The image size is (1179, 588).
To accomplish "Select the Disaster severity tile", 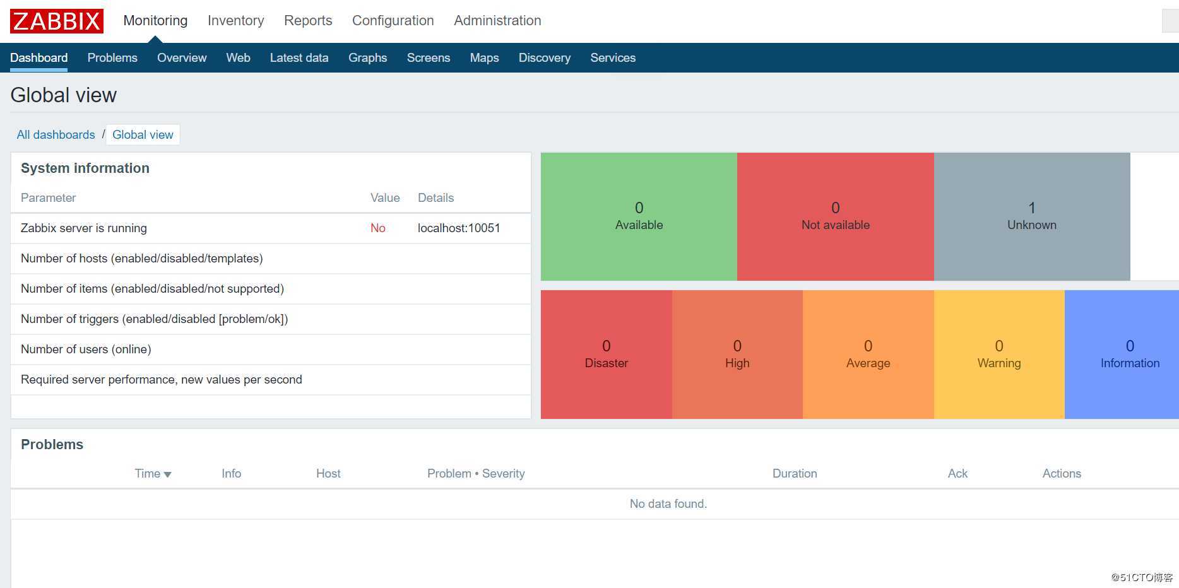I will [607, 355].
